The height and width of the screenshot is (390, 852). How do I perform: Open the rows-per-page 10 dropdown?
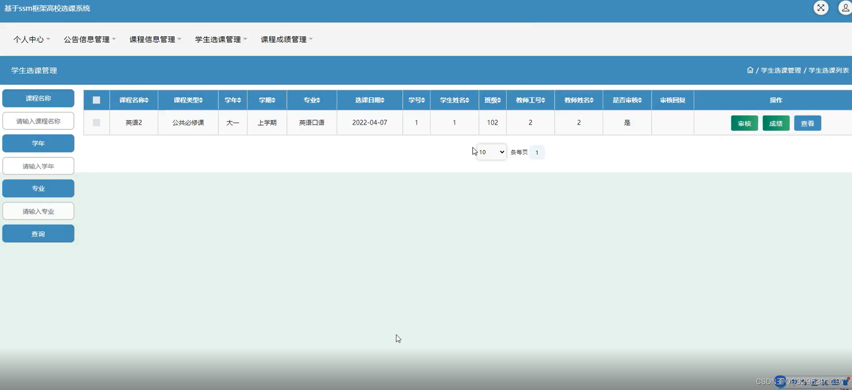(x=491, y=152)
